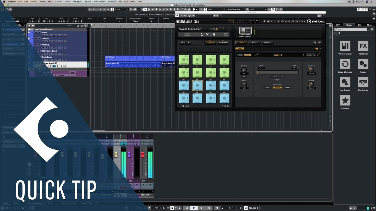The width and height of the screenshot is (376, 211).
Task: Open VST Instruments in Media tab
Action: click(x=345, y=46)
